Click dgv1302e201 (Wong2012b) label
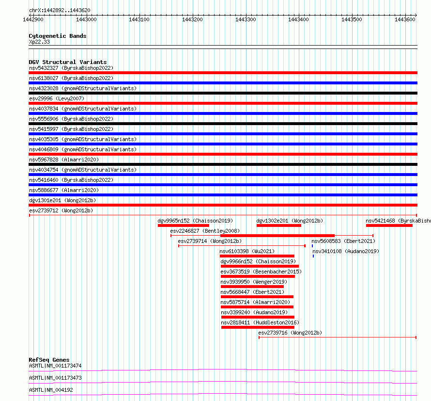431x401 pixels. click(290, 221)
